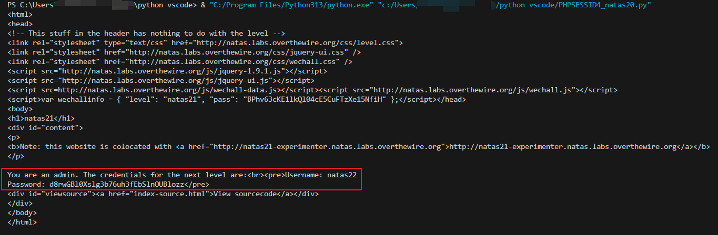
Task: Click the natas21-experimenter href URL
Action: pyautogui.click(x=325, y=146)
